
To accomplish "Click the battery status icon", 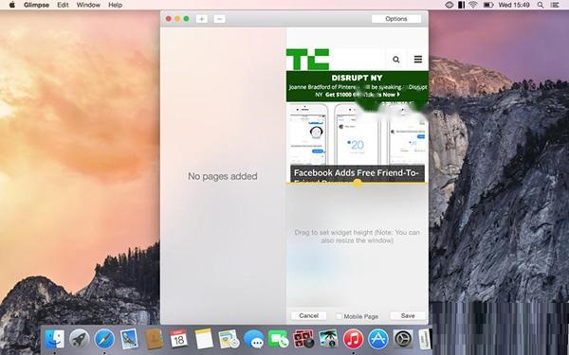I will point(488,5).
